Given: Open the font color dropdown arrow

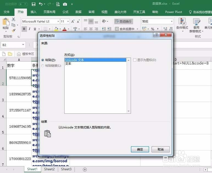Looking at the screenshot, I should [69, 29].
